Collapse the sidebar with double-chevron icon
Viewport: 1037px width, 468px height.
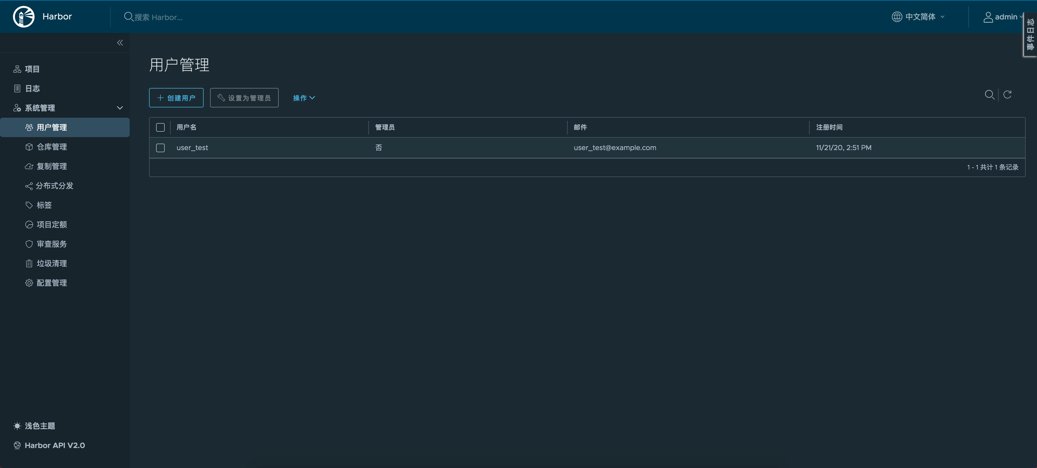tap(120, 43)
